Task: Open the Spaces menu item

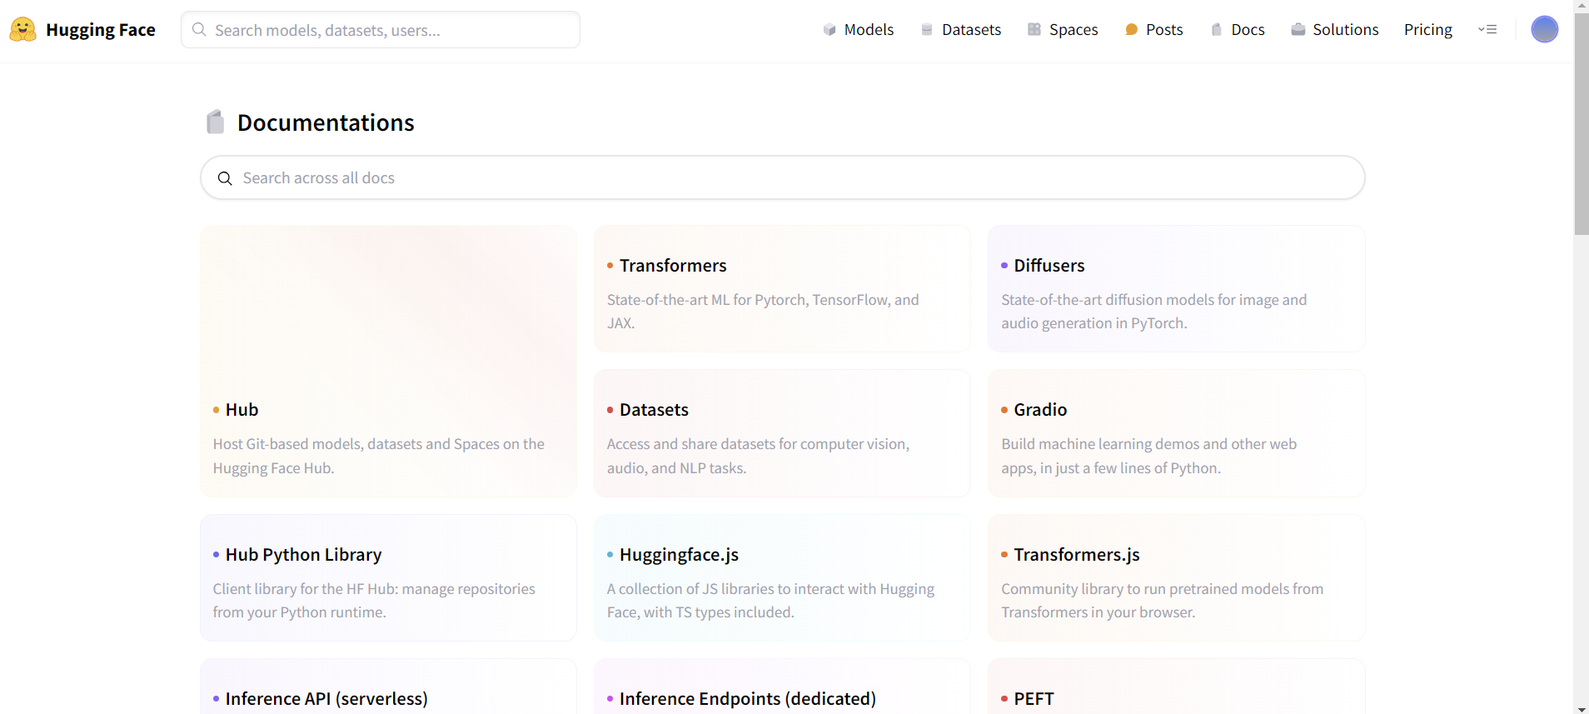Action: coord(1063,30)
